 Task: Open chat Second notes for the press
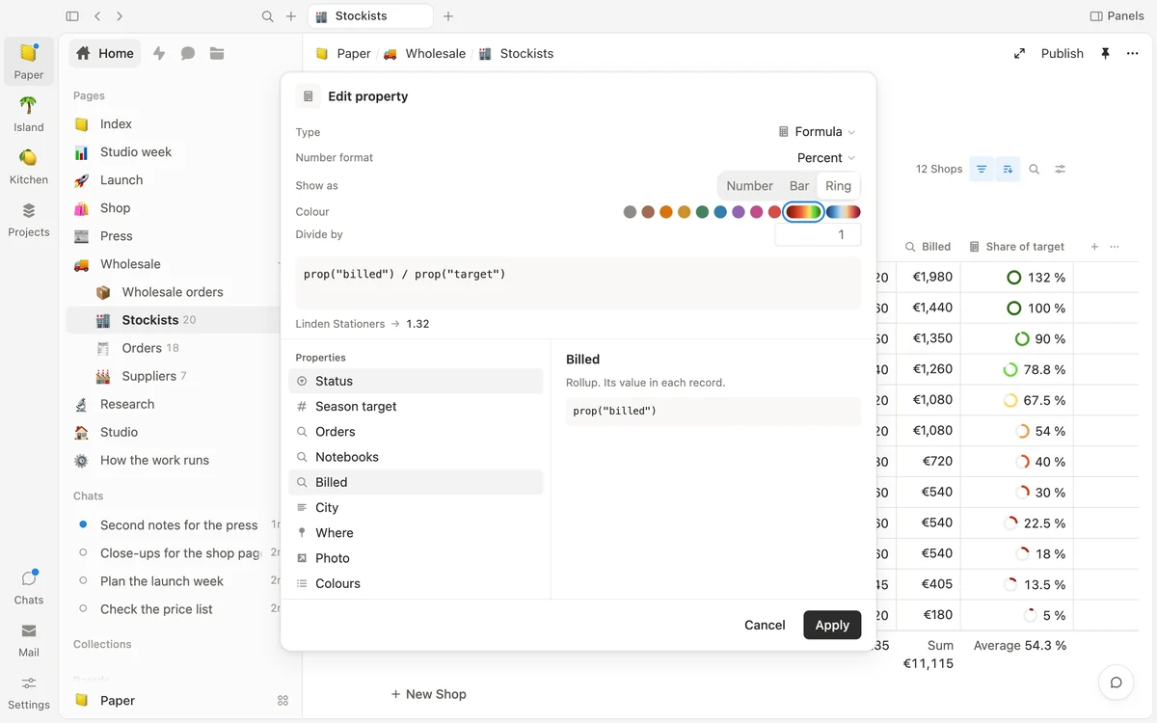(x=179, y=525)
